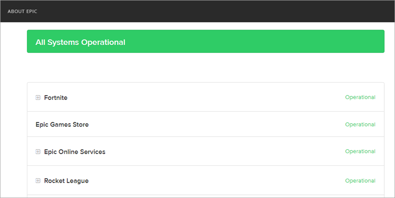This screenshot has height=198, width=395.
Task: Click the Fortnite component name
Action: 56,98
